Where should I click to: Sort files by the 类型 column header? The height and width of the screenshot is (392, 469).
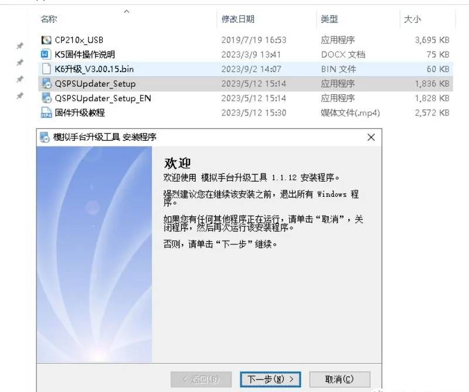click(x=329, y=19)
